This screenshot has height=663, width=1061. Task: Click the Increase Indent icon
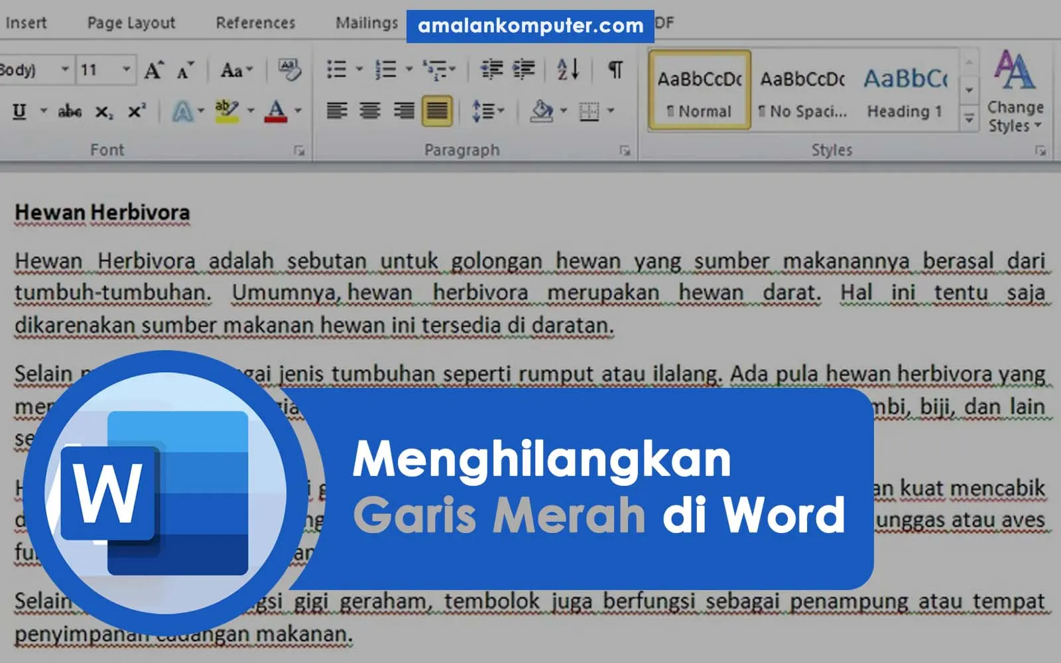point(524,69)
